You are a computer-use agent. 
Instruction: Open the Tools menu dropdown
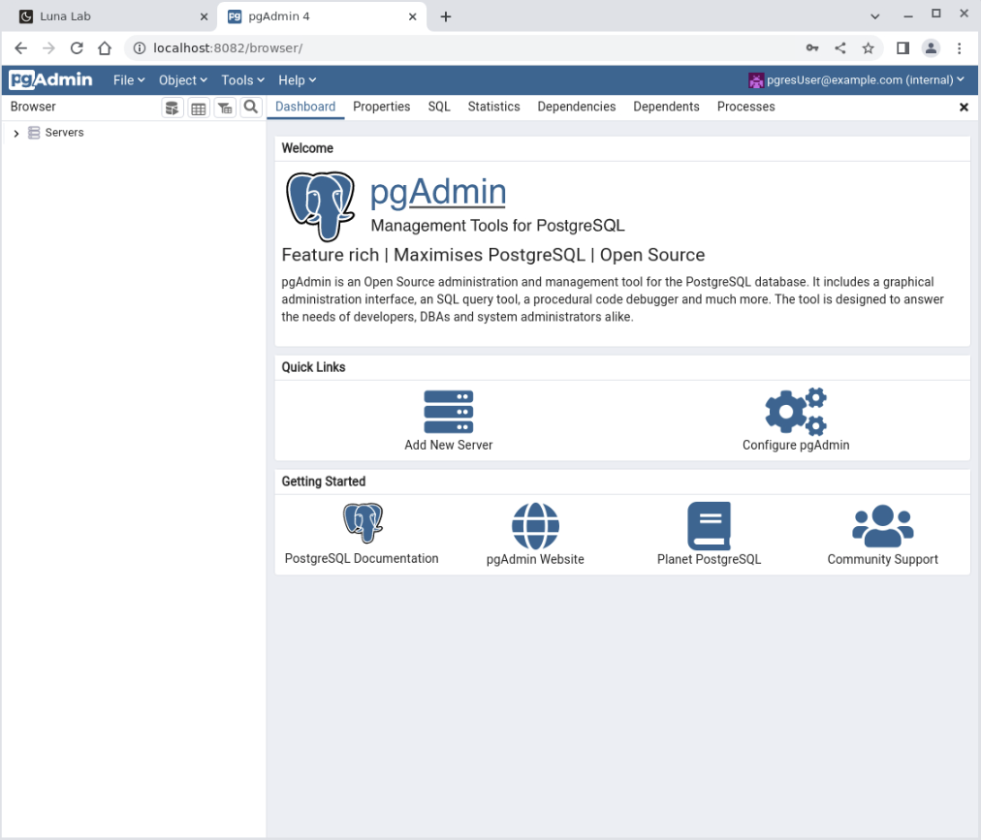tap(242, 80)
